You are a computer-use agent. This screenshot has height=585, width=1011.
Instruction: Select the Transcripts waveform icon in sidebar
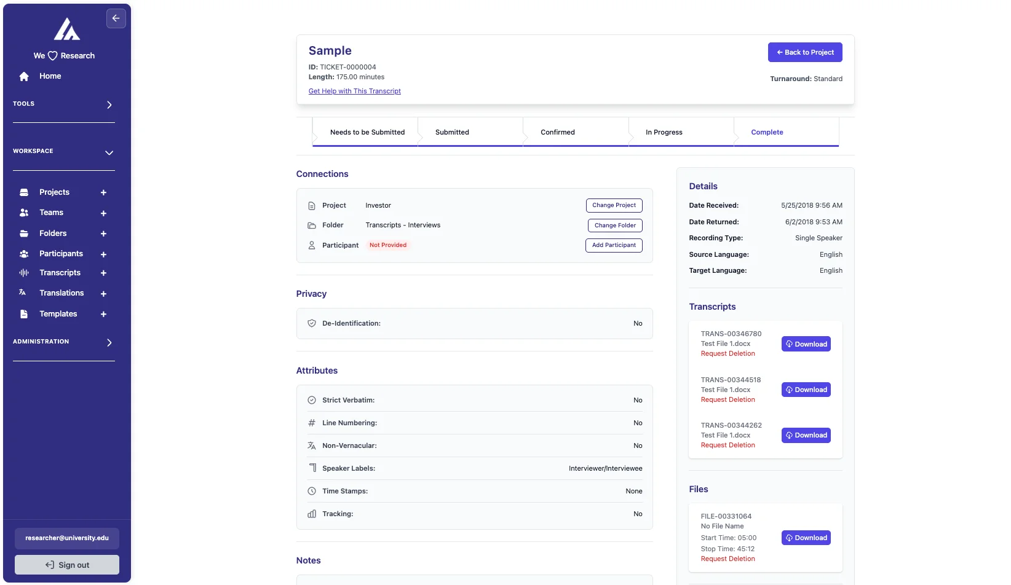coord(23,273)
